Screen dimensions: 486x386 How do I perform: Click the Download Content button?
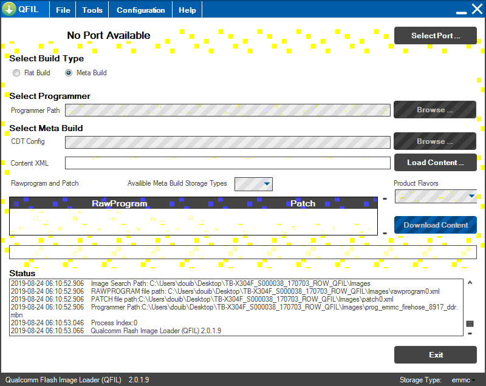(x=435, y=225)
